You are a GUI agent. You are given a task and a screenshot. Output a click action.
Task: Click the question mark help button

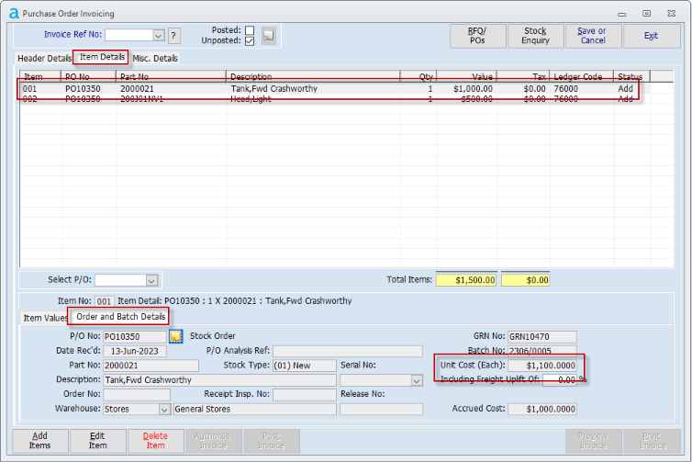click(173, 35)
